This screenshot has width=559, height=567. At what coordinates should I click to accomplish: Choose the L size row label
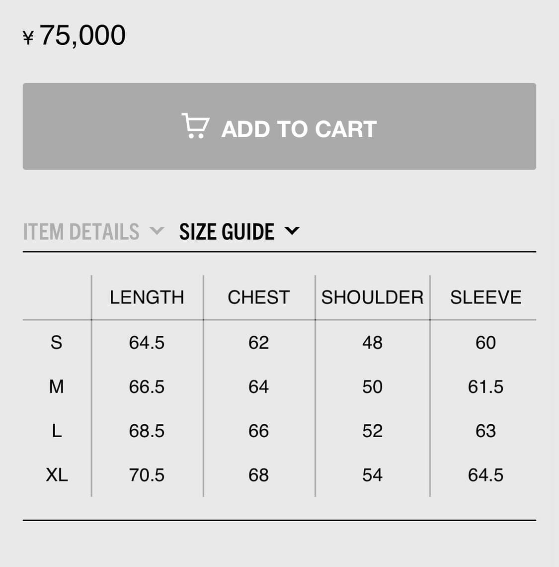[57, 431]
